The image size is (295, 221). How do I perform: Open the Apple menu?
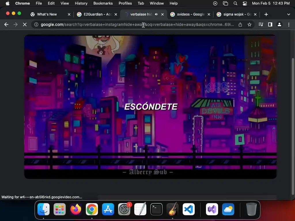[7, 3]
